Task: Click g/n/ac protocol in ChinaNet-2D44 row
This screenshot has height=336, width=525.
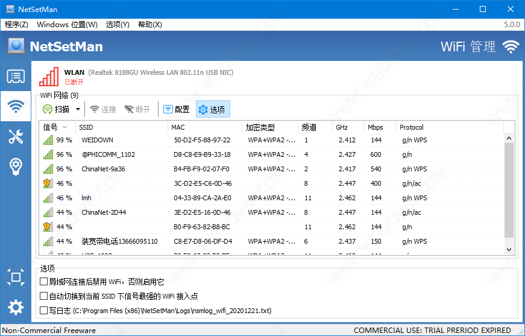Action: [x=412, y=212]
